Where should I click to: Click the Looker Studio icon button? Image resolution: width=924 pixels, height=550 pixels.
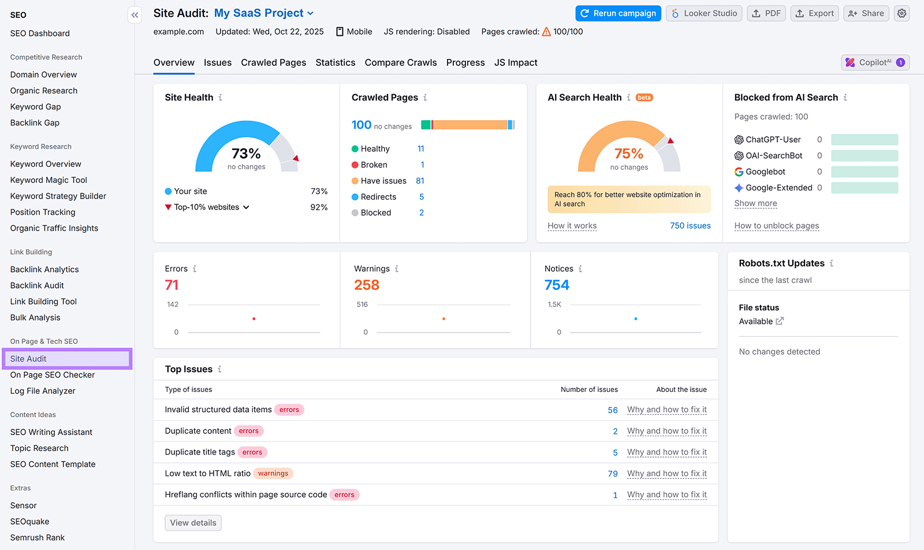pyautogui.click(x=673, y=13)
